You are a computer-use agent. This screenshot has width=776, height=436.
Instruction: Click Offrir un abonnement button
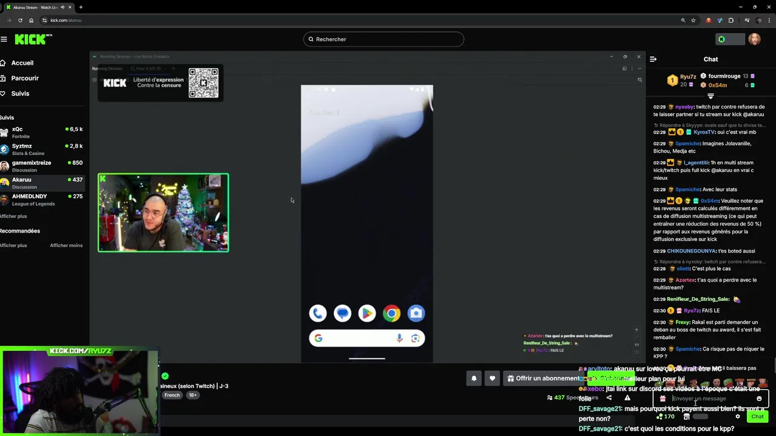pos(543,378)
